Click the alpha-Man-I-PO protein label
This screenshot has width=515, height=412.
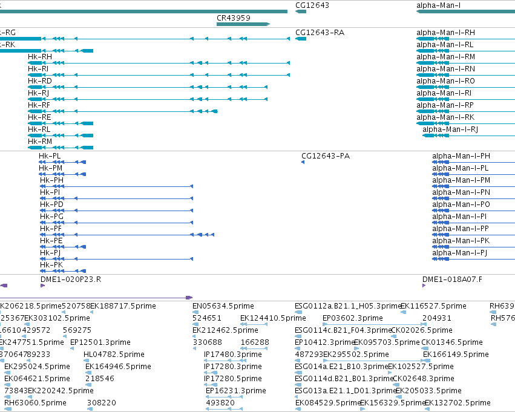pos(461,204)
